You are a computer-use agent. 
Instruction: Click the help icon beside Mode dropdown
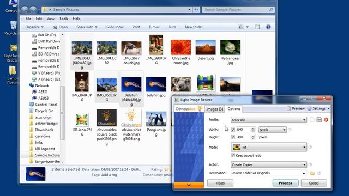[310, 147]
